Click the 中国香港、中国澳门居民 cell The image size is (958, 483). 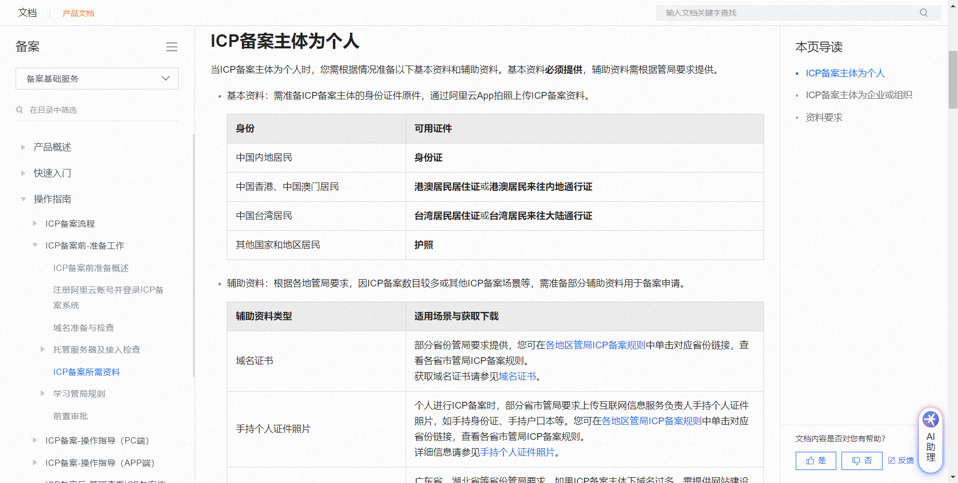(x=316, y=187)
